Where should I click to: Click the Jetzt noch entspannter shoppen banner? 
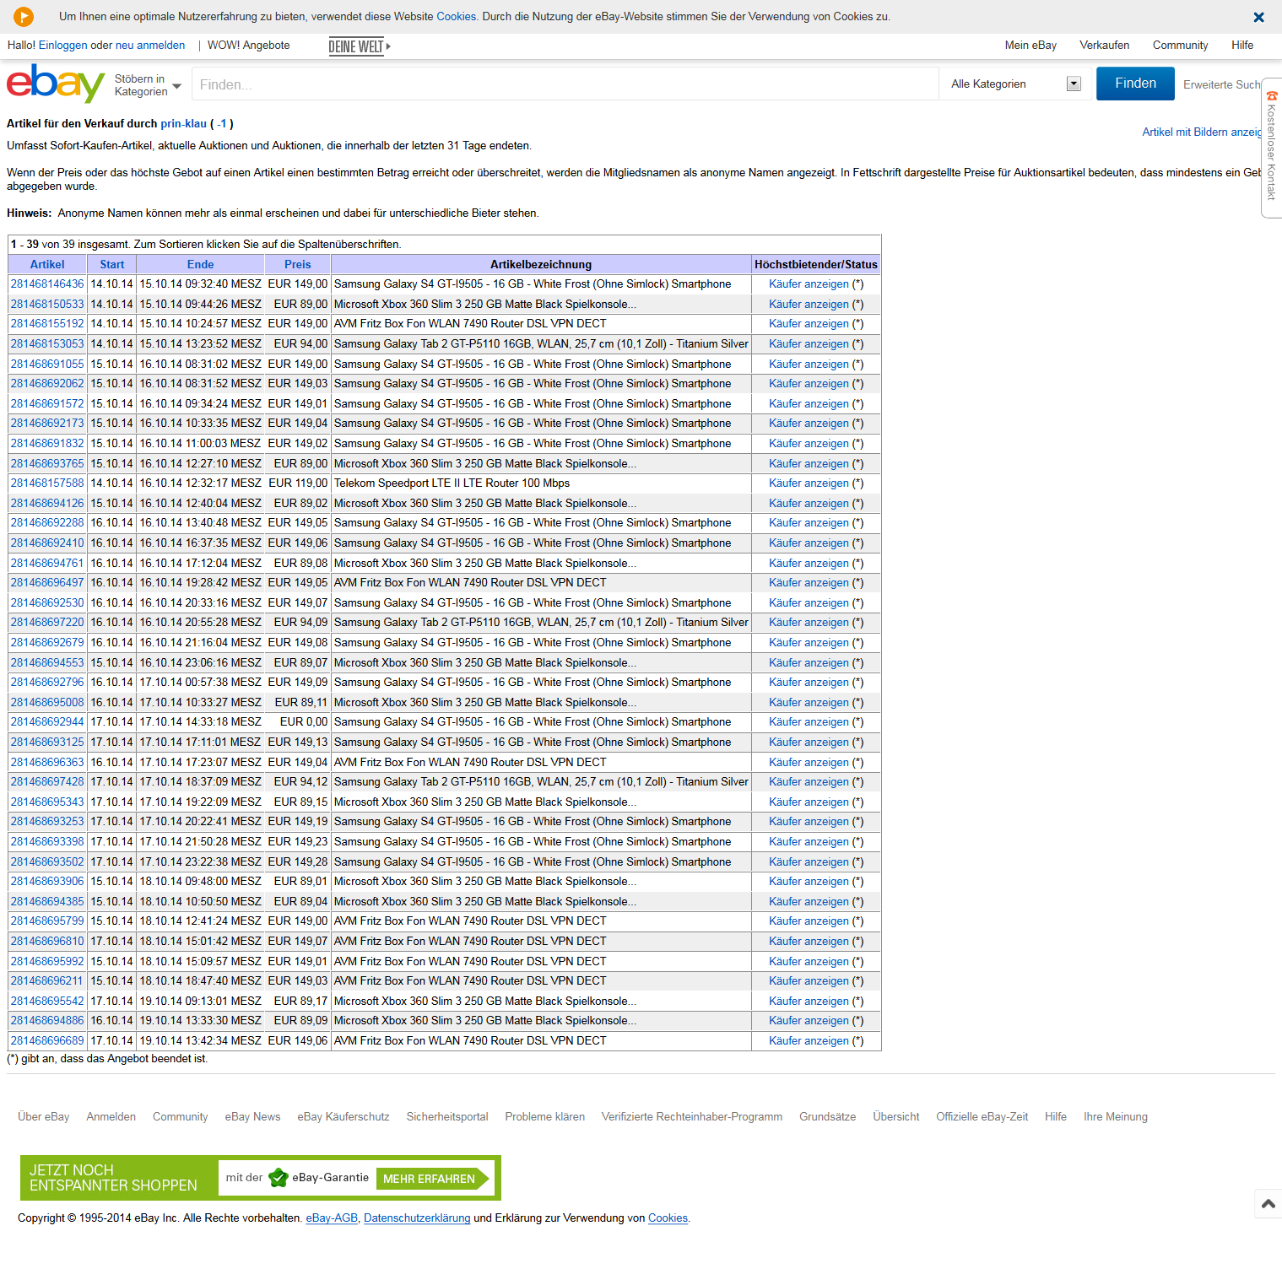[x=261, y=1178]
